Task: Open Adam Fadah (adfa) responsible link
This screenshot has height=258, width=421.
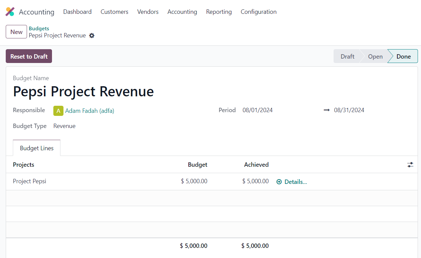Action: 90,110
